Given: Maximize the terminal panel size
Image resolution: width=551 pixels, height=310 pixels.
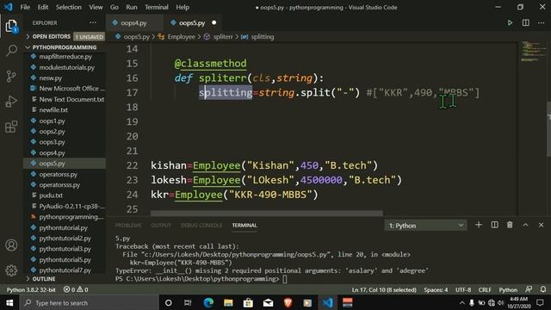Looking at the screenshot, I should pos(526,225).
